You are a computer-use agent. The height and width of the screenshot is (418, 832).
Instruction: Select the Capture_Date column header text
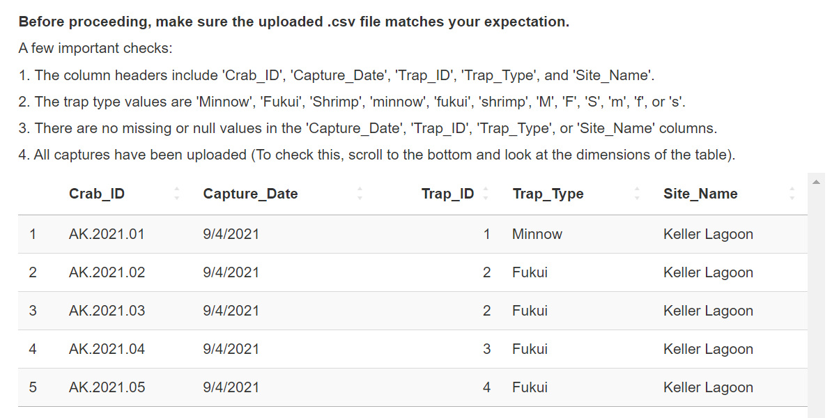click(x=250, y=194)
